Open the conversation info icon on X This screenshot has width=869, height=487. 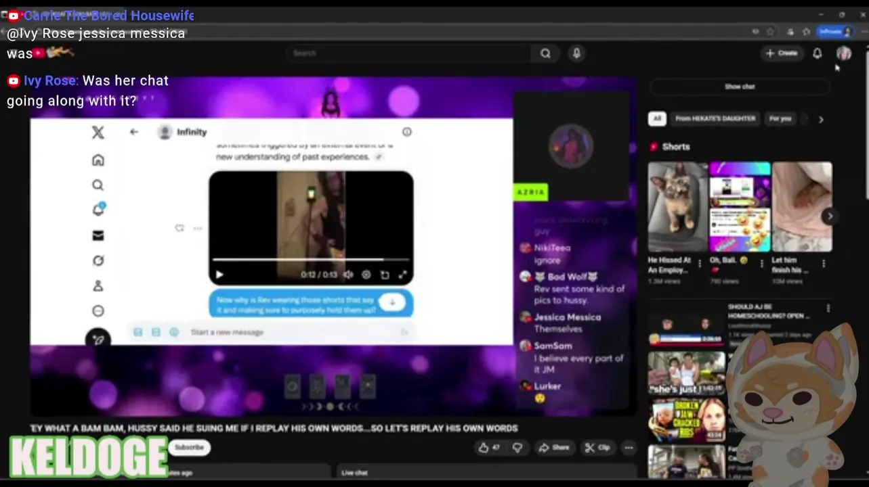[406, 132]
